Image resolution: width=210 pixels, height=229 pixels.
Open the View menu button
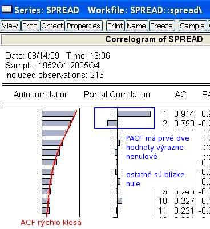[10, 26]
